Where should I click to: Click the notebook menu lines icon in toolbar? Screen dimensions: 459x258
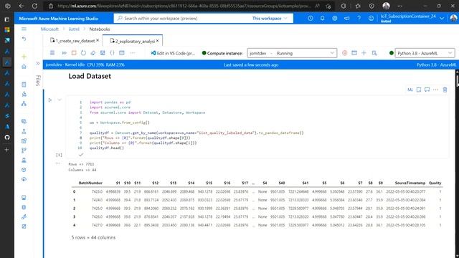[52, 53]
